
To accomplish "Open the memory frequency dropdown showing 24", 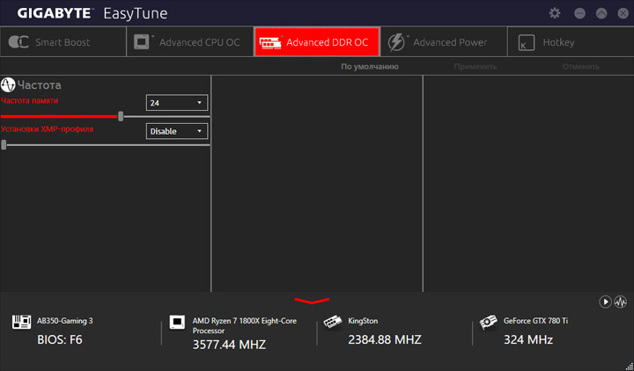I will (x=177, y=103).
